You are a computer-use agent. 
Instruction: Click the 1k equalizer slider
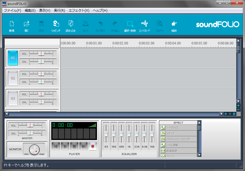pos(129,134)
